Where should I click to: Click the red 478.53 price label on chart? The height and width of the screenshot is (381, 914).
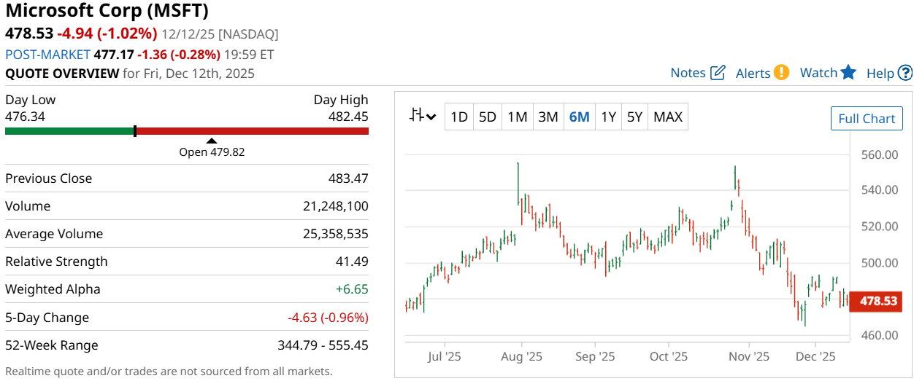click(878, 301)
